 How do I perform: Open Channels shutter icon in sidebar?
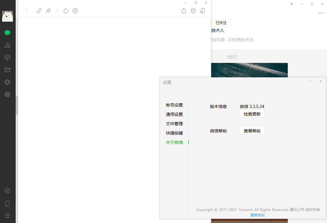pyautogui.click(x=7, y=94)
